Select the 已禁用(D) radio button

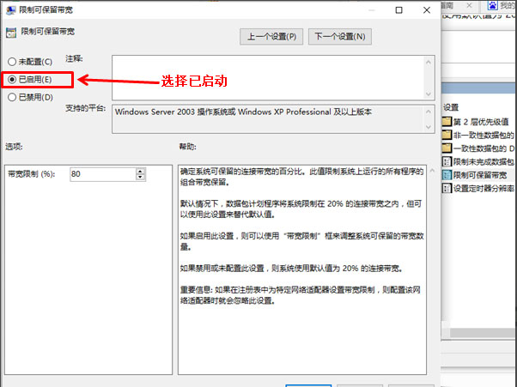click(11, 97)
